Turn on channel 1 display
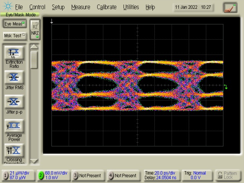 5,175
